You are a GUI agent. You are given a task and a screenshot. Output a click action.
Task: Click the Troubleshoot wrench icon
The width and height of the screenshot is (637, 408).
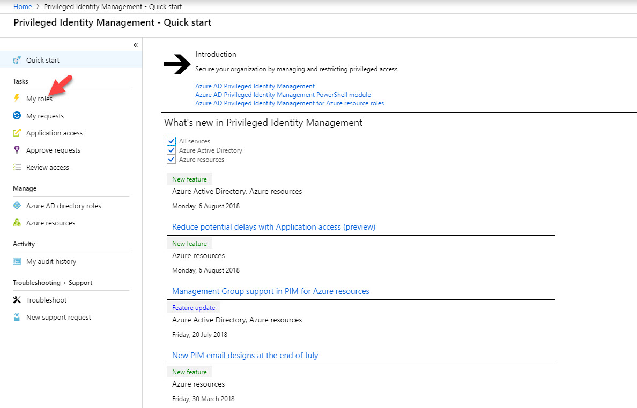[x=17, y=300]
